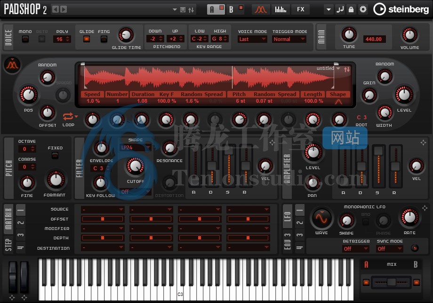Load next preset arrow
Image resolution: width=433 pixels, height=303 pixels.
pyautogui.click(x=64, y=9)
